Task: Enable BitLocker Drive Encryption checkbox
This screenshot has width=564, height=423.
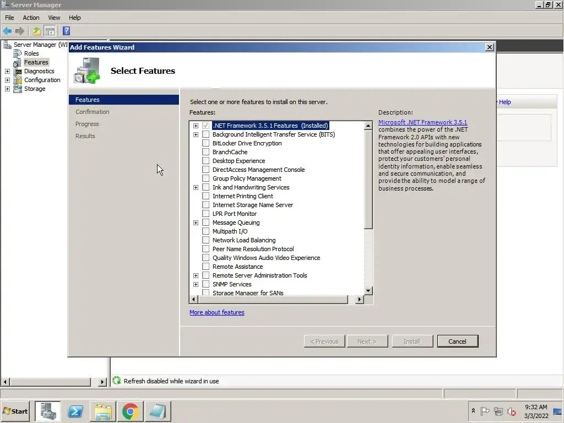Action: 205,143
